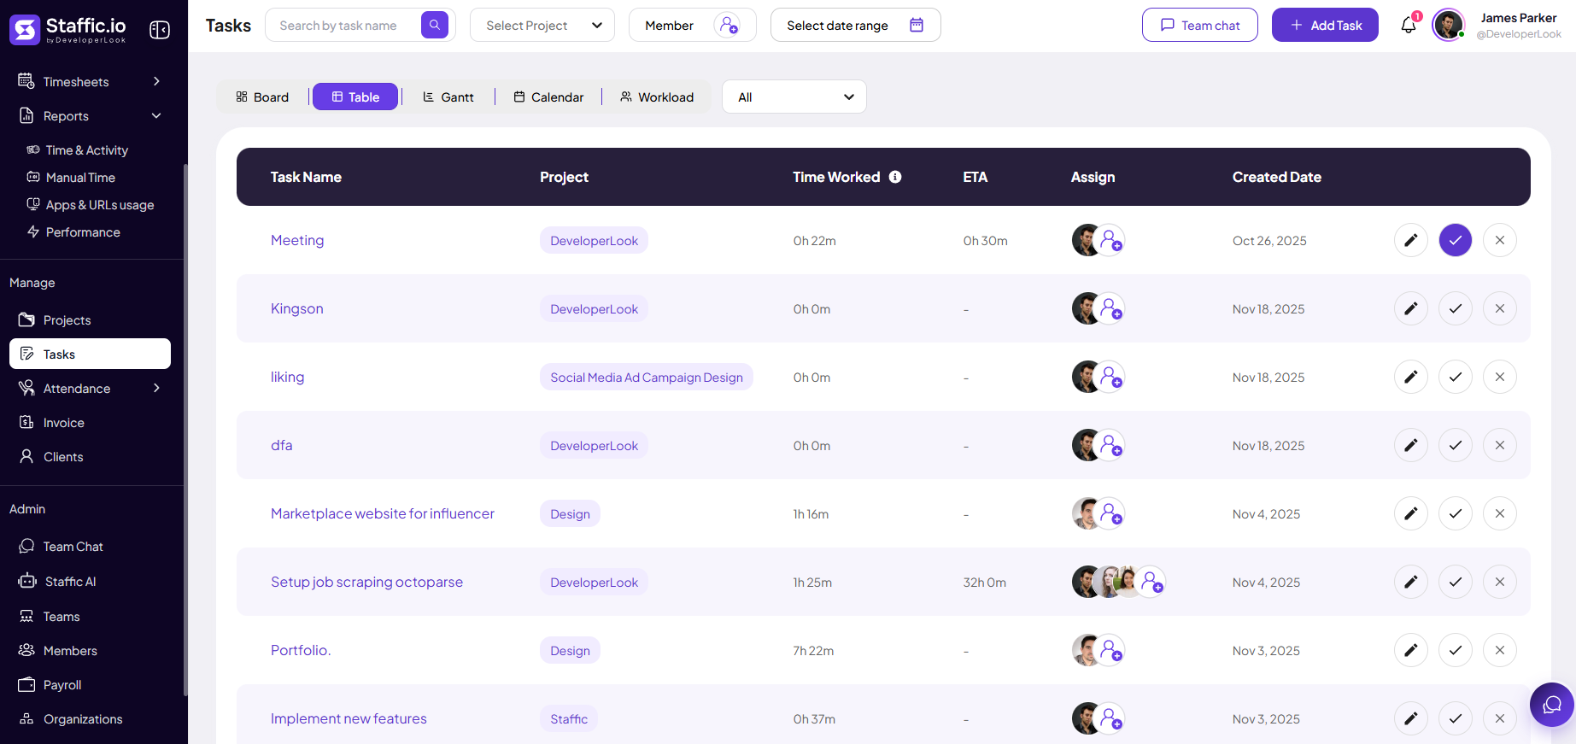Image resolution: width=1576 pixels, height=744 pixels.
Task: Open Staffic AI from the sidebar
Action: (x=90, y=581)
